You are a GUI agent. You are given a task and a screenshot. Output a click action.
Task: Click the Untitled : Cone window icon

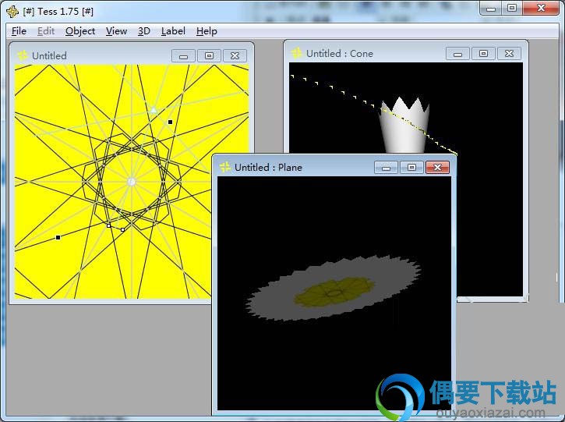click(x=297, y=53)
